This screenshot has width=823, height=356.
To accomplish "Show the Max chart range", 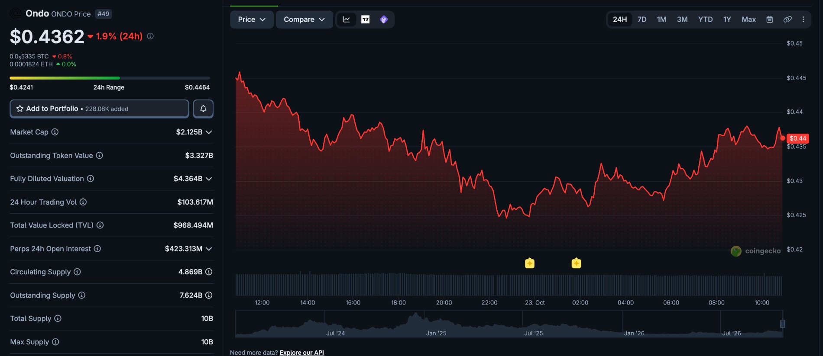I will point(749,19).
